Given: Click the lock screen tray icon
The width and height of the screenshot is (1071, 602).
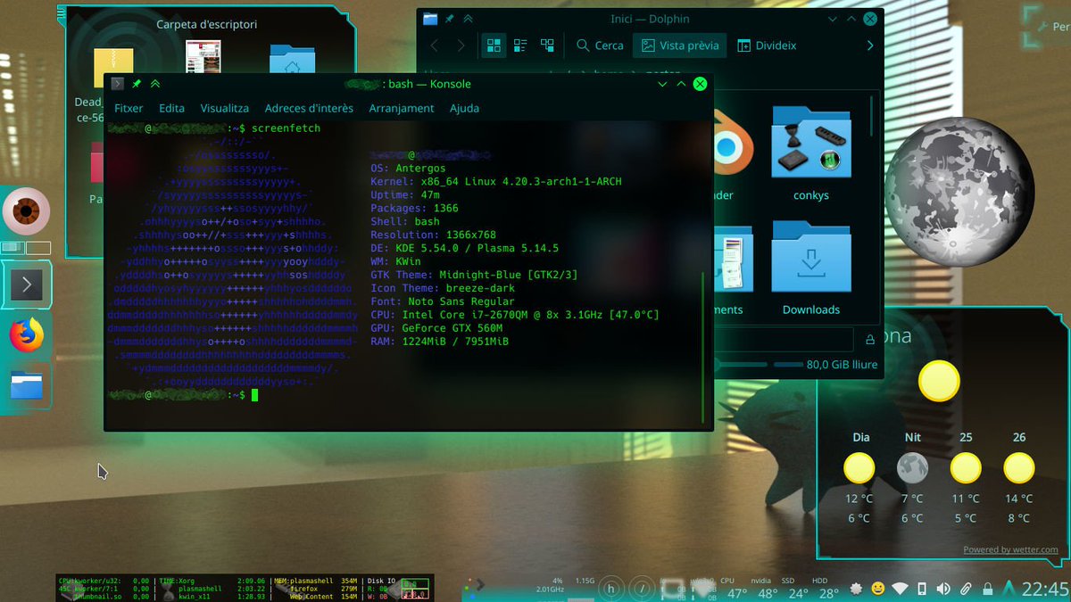Looking at the screenshot, I should coord(987,589).
